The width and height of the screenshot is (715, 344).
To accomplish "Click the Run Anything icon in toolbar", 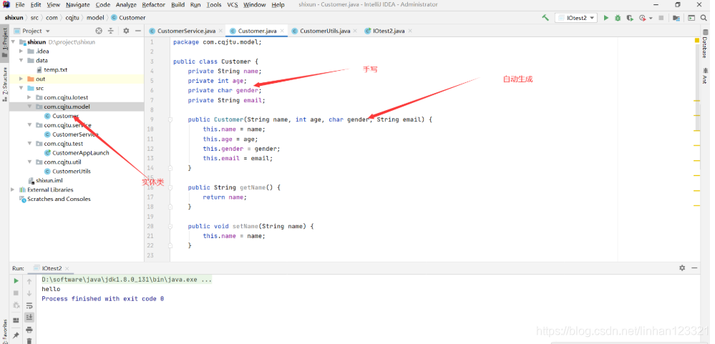I will [x=691, y=18].
